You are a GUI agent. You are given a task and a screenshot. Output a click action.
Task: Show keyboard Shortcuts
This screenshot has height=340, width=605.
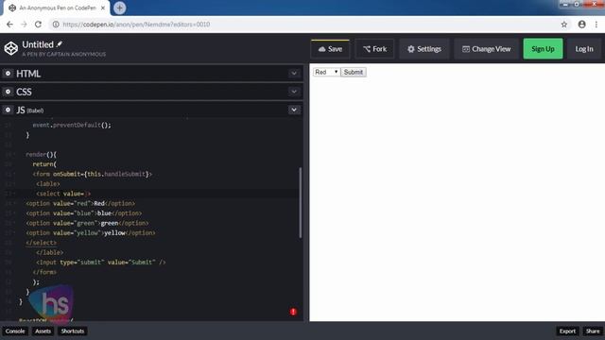[73, 331]
